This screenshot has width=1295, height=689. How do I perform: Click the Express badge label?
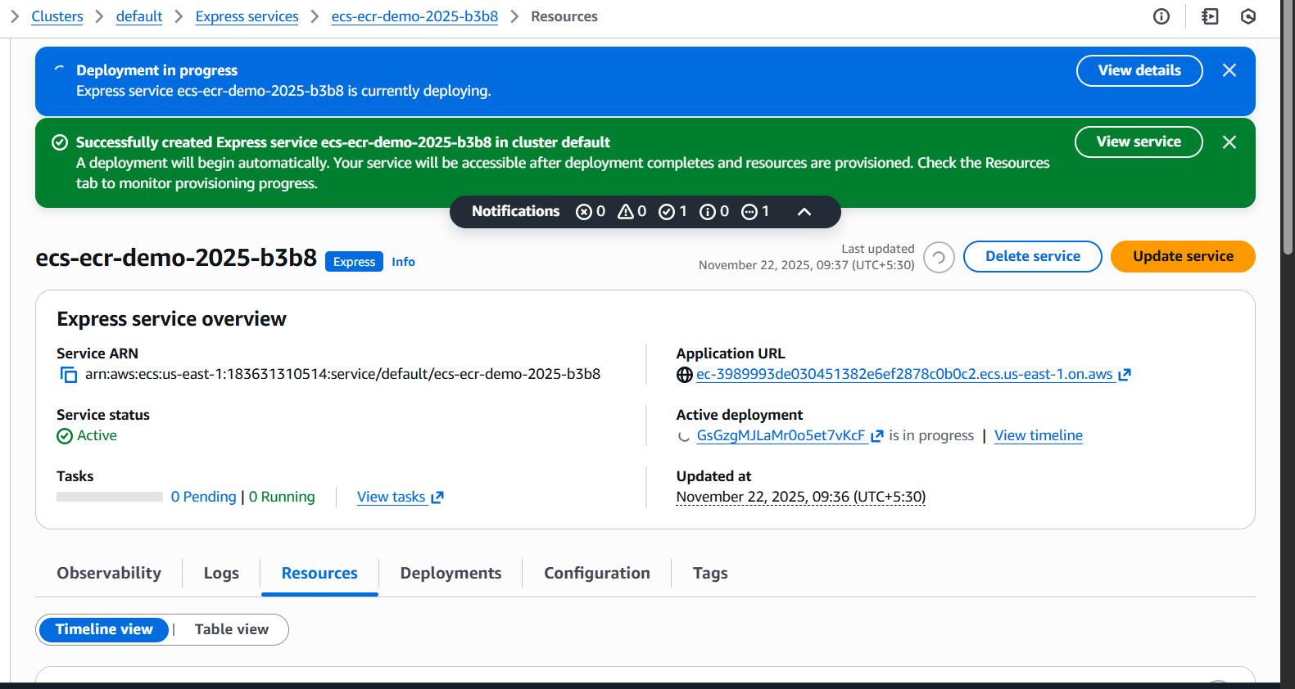point(354,261)
